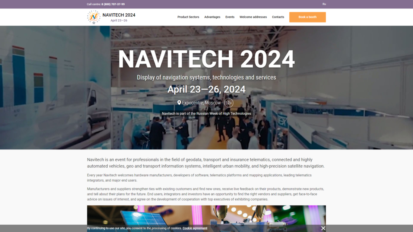413x232 pixels.
Task: Click the April 23—26, 2024 hero date
Action: point(206,89)
